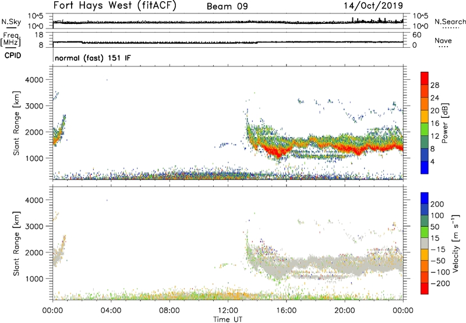The height and width of the screenshot is (323, 466).
Task: Click the 'Velocity [m s-1]' colorbar label
Action: tap(456, 243)
